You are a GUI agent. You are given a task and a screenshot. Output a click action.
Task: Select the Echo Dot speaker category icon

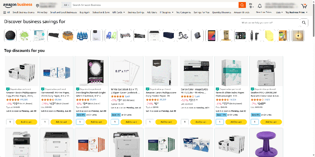point(10,36)
